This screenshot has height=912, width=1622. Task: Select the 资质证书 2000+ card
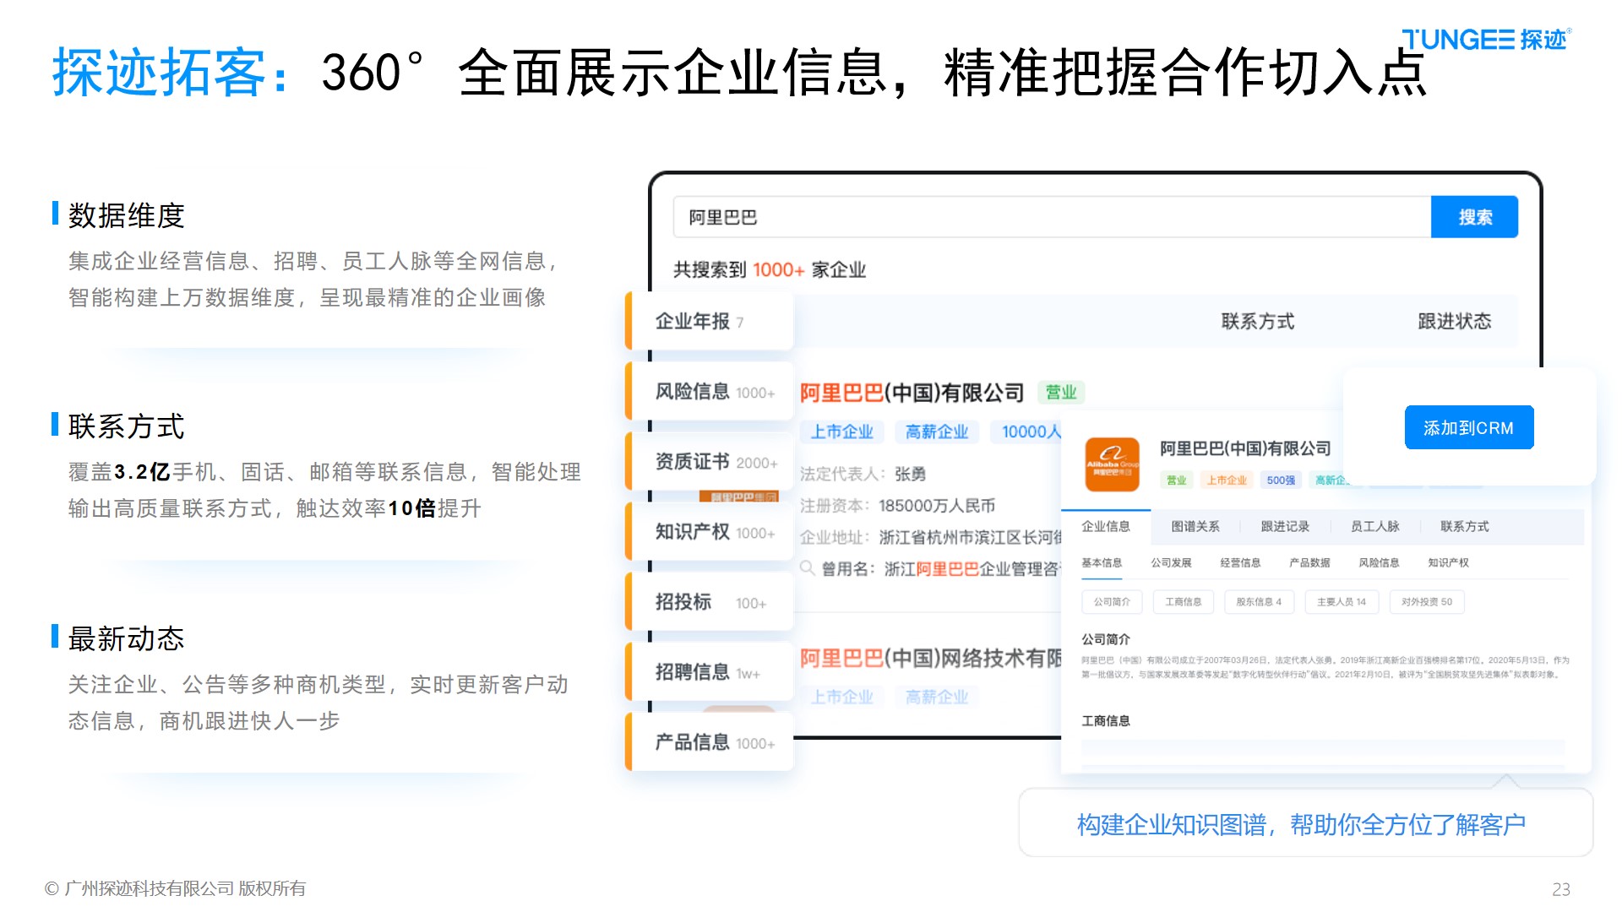click(x=710, y=462)
